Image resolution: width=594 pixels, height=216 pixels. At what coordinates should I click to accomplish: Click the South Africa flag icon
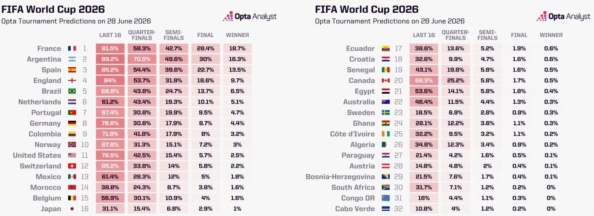386,187
